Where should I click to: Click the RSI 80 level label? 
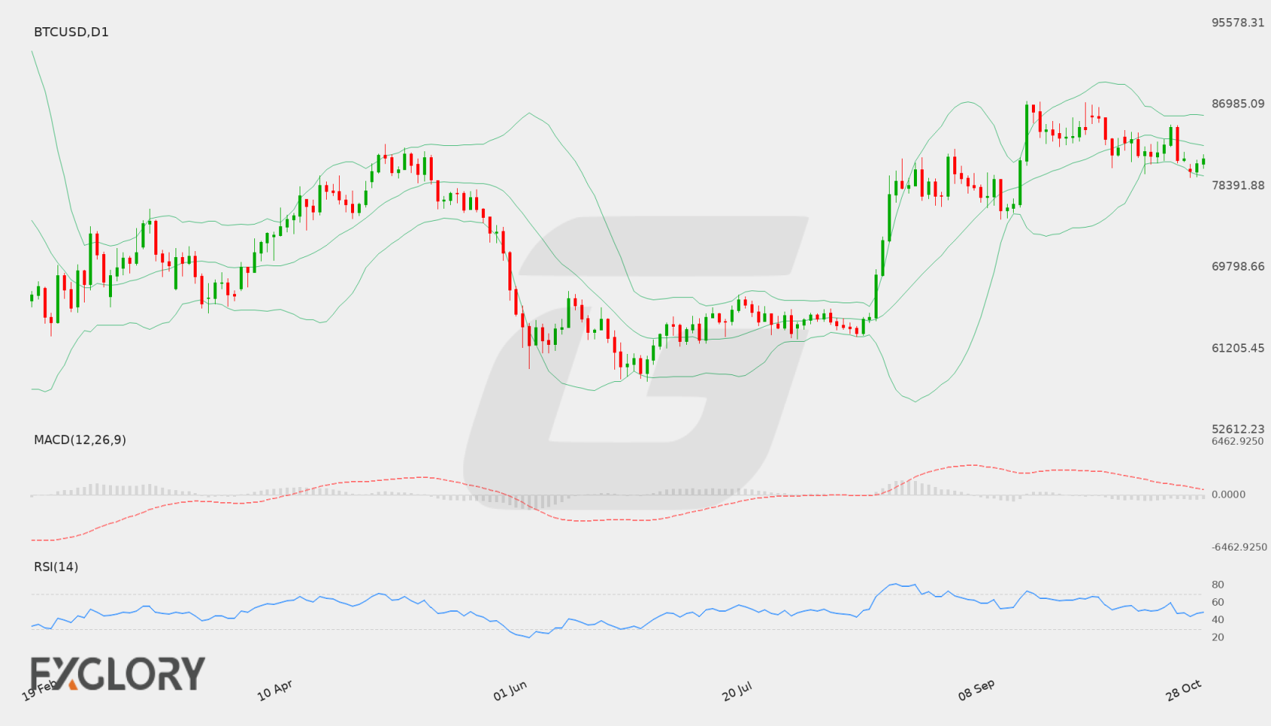1218,585
